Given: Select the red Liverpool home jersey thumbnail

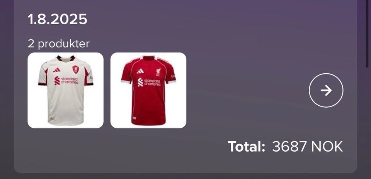Looking at the screenshot, I should (x=148, y=90).
